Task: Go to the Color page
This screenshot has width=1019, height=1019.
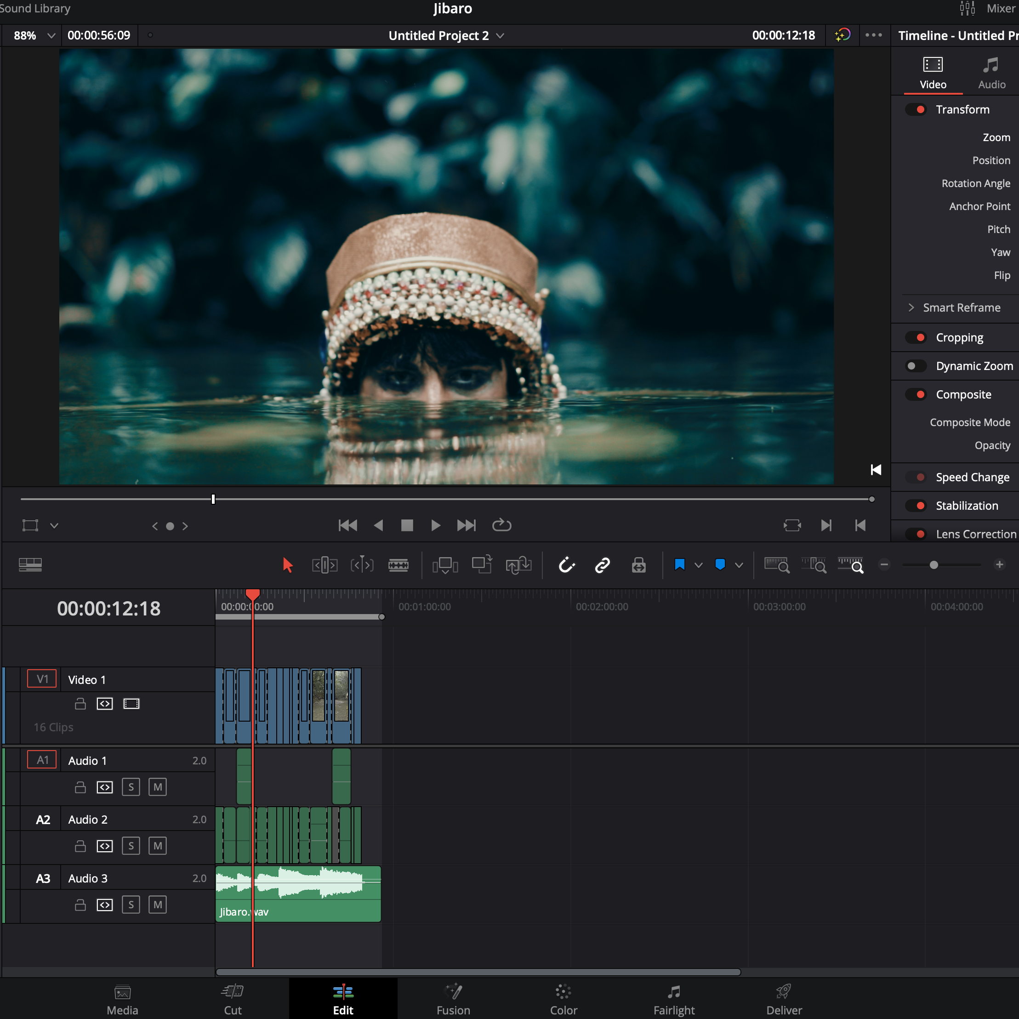Action: (564, 999)
